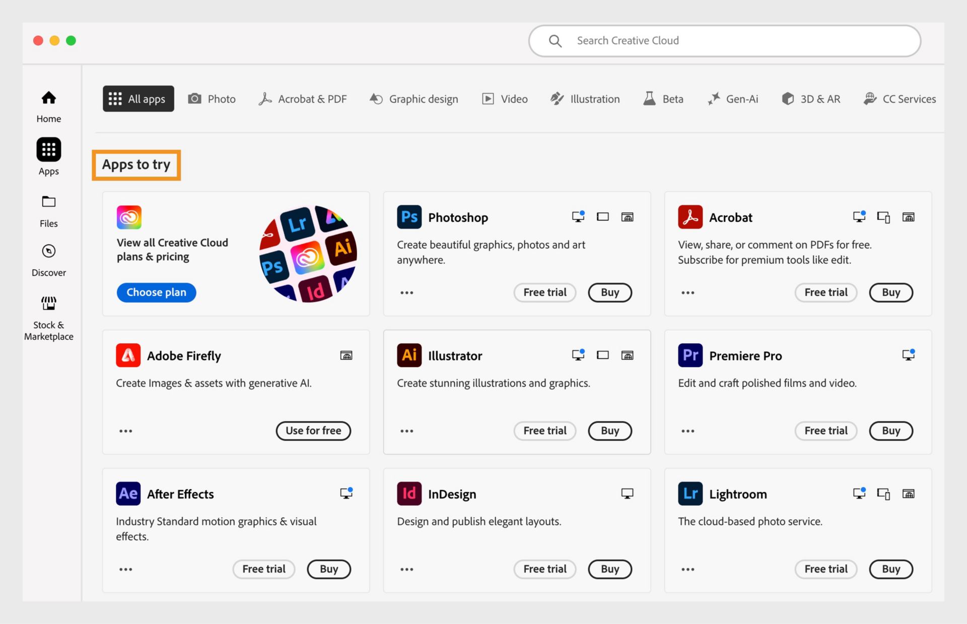Toggle desktop device icon for Photoshop
The width and height of the screenshot is (967, 624).
click(578, 216)
